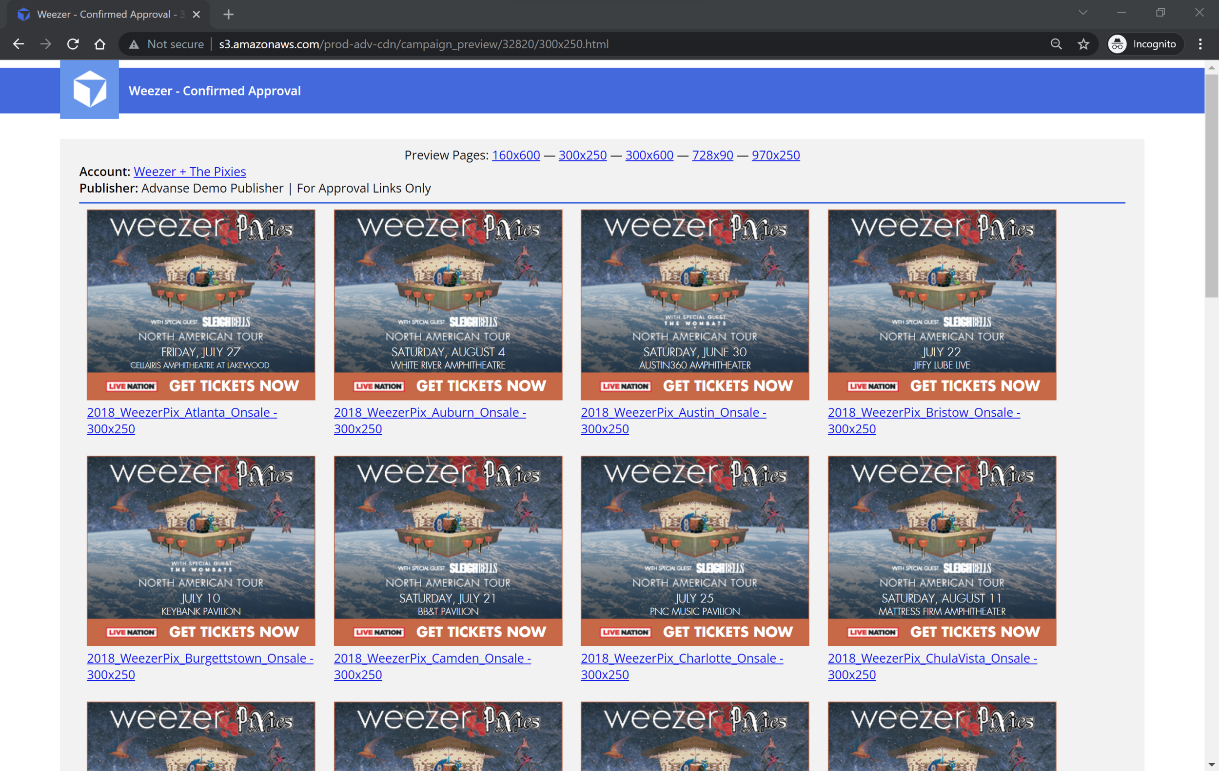The image size is (1219, 771).
Task: Click the Incognito profile icon
Action: point(1118,44)
